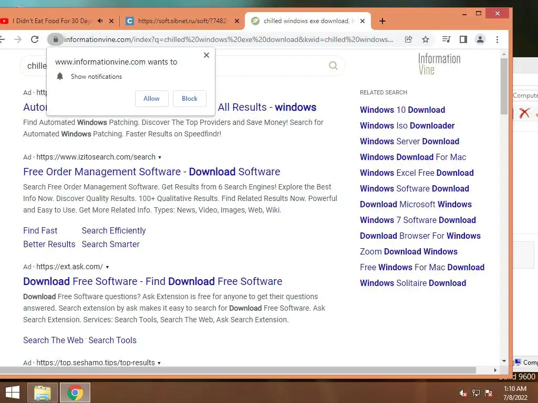This screenshot has width=538, height=403.
Task: Open Windows Excel Free Download link
Action: point(417,173)
